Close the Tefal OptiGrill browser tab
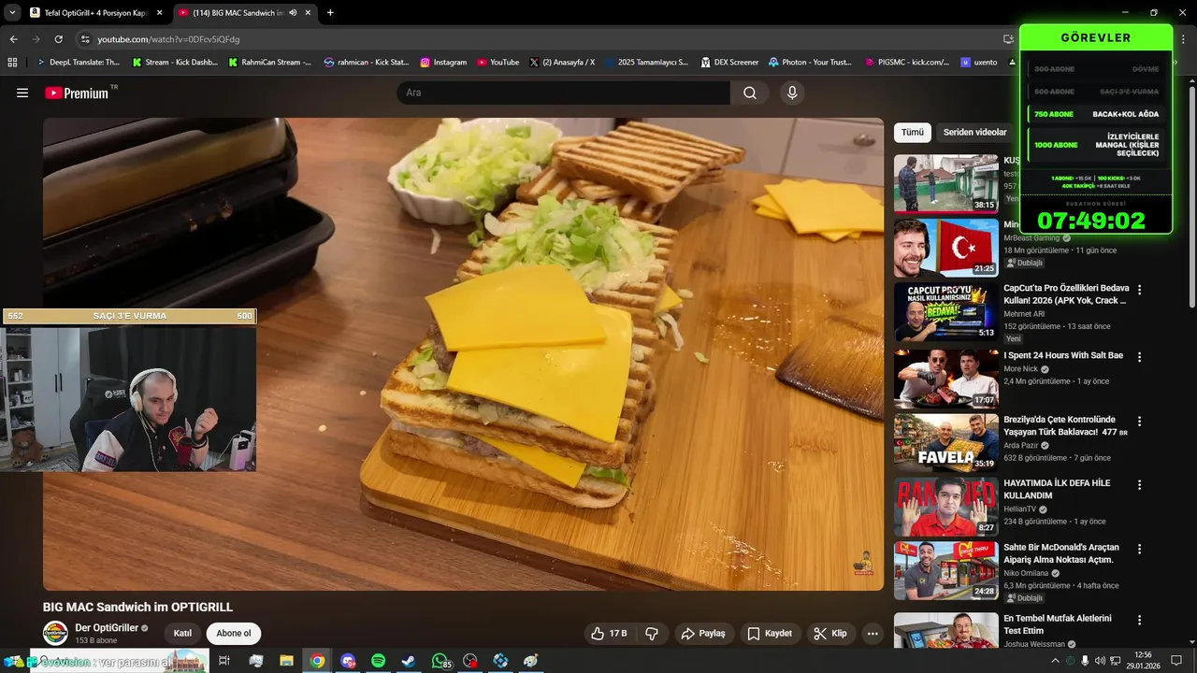Image resolution: width=1197 pixels, height=673 pixels. point(159,13)
